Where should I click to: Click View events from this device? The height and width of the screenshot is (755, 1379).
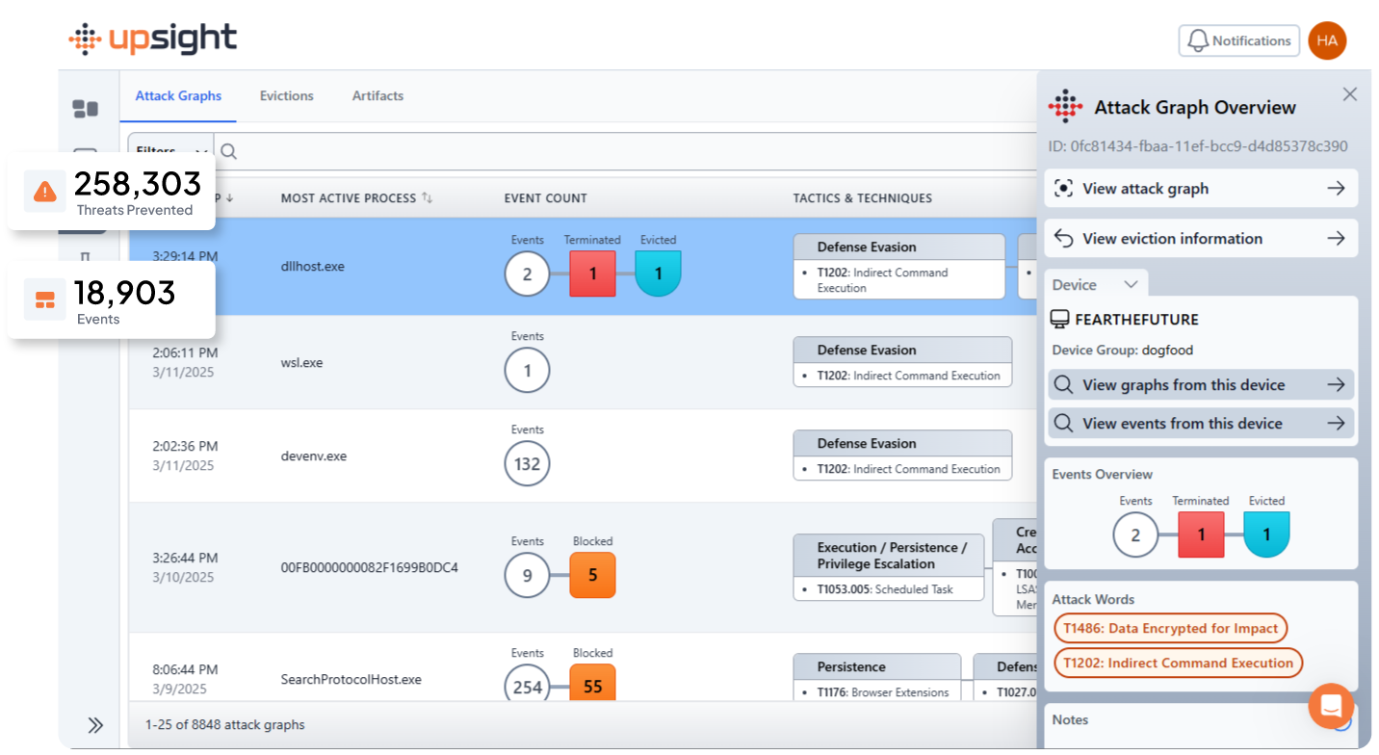(1201, 424)
